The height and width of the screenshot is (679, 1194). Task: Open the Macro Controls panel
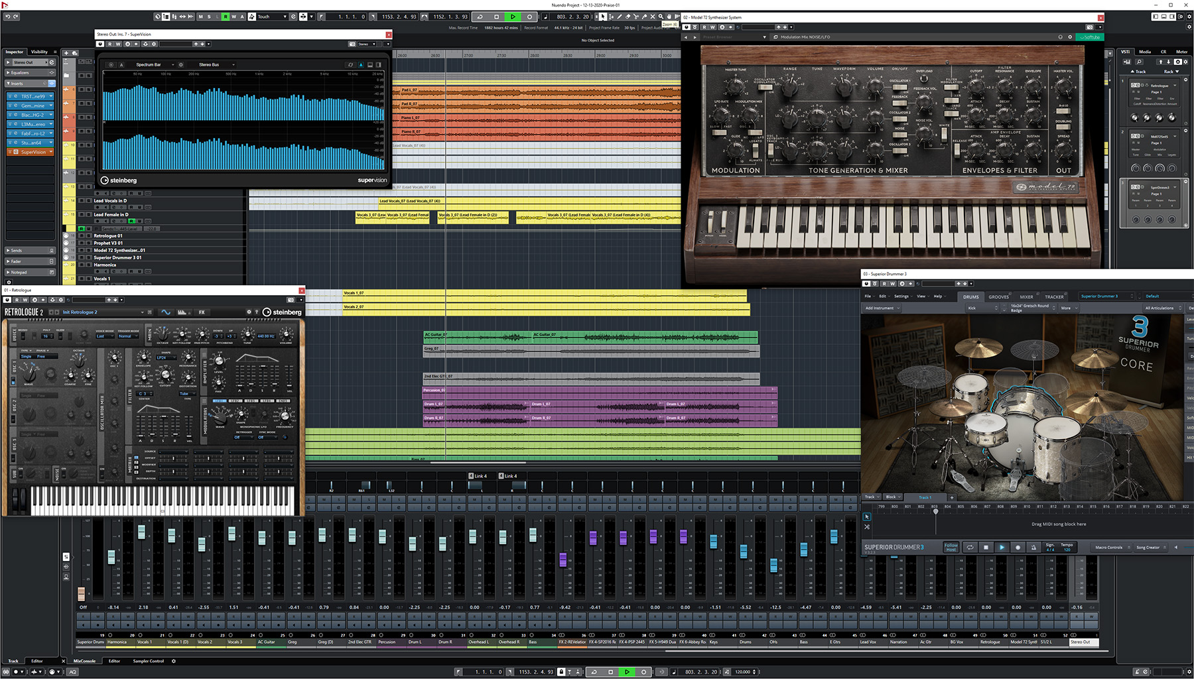(x=1112, y=547)
